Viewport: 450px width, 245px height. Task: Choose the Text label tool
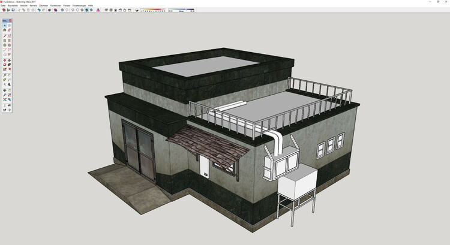click(10, 80)
